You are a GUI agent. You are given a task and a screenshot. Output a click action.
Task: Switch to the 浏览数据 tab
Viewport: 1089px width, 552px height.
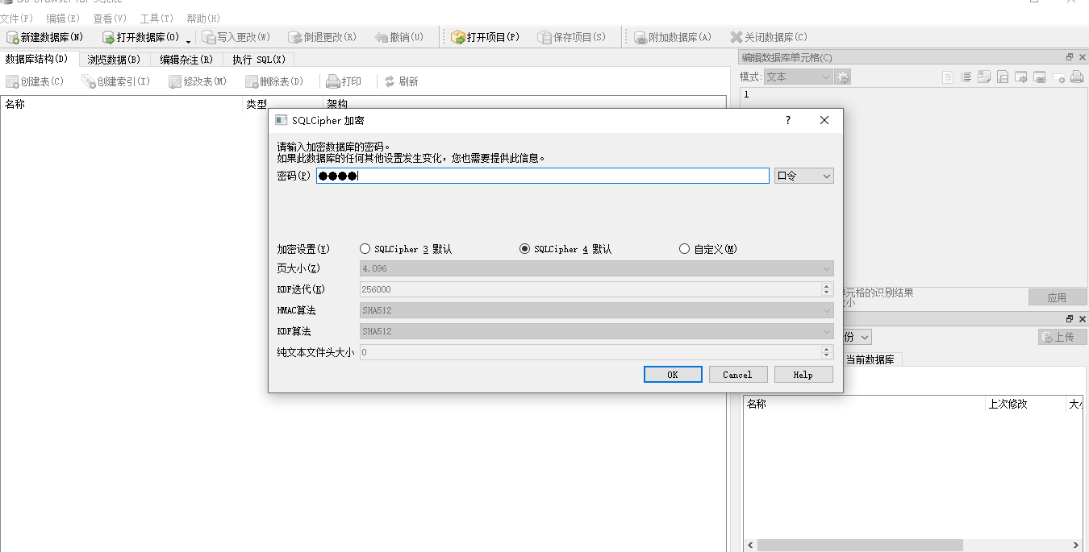point(114,60)
